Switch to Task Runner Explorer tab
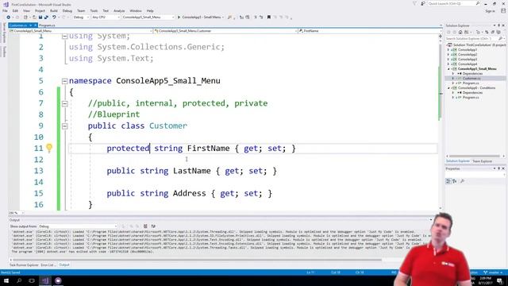The image size is (508, 286). pos(24,265)
